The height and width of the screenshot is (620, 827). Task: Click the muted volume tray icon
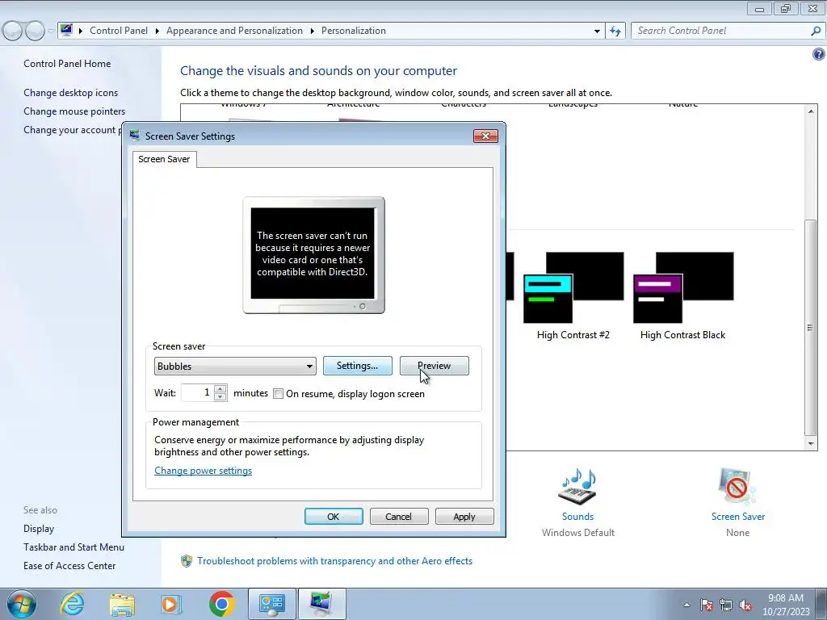745,605
